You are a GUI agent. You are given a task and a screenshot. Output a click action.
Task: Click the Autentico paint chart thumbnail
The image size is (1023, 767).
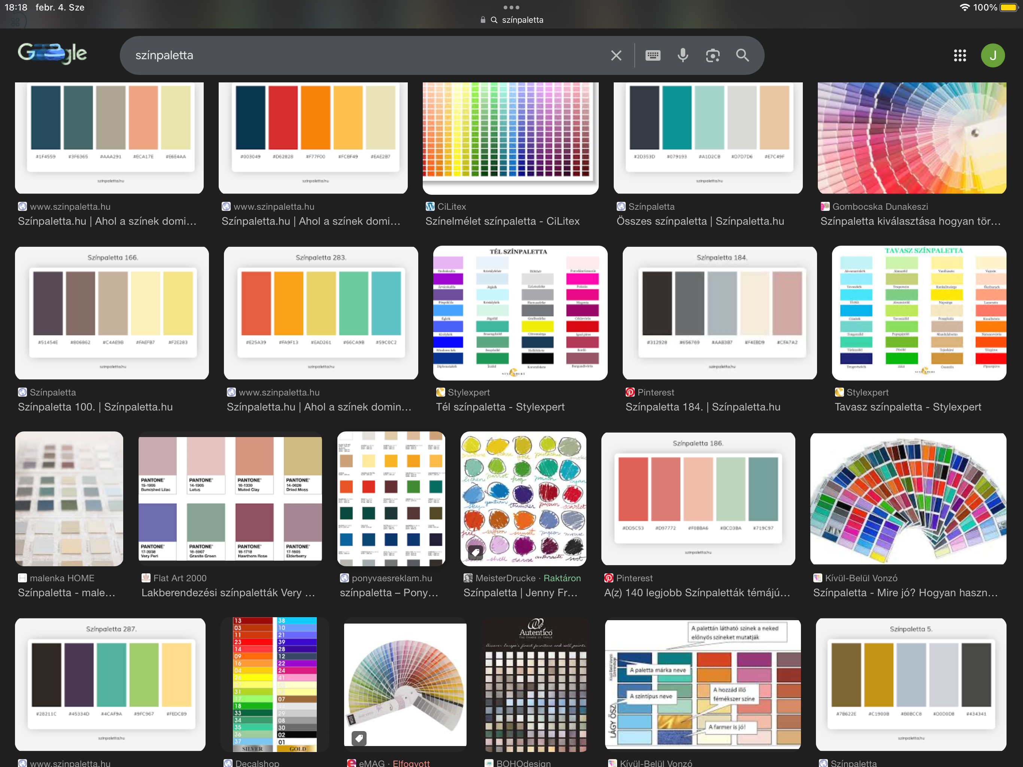535,685
